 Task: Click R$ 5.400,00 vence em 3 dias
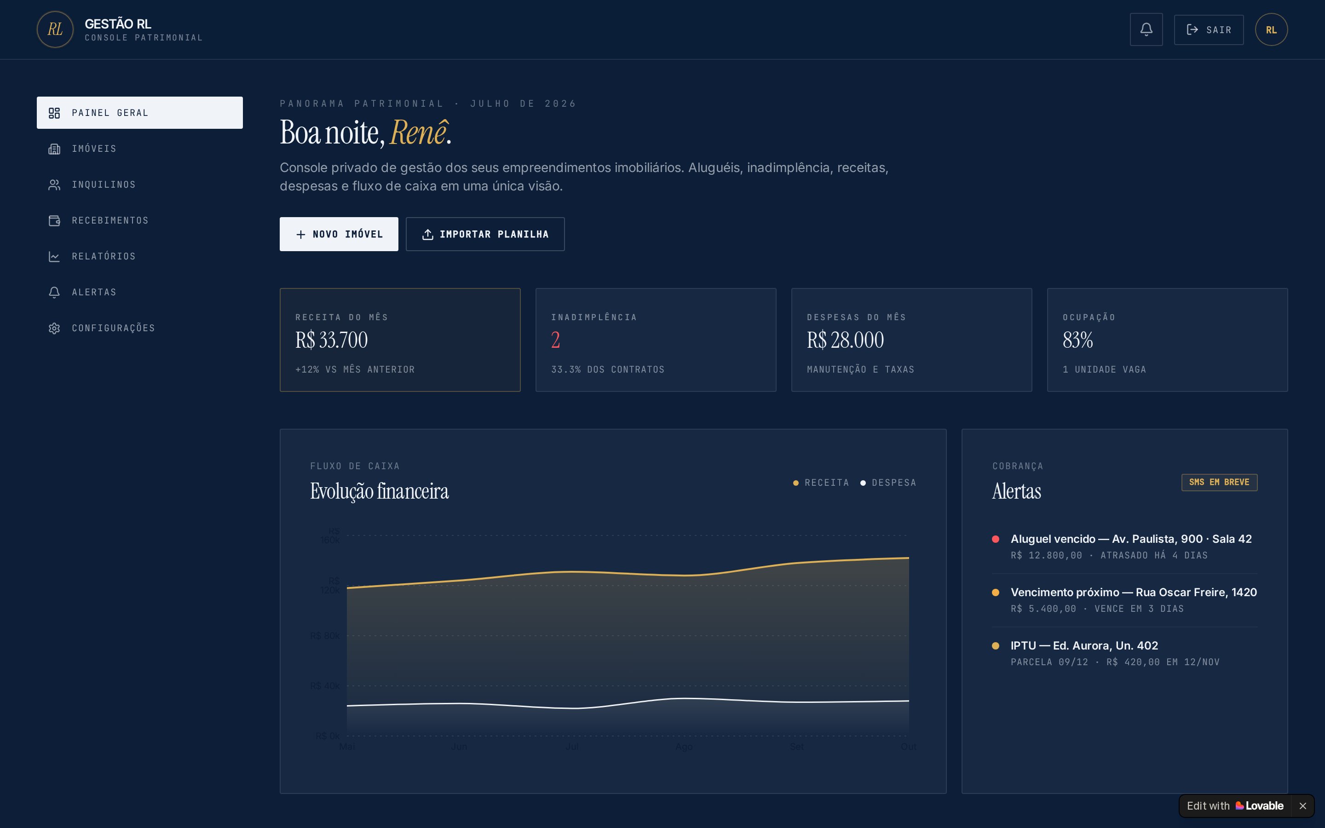click(1097, 609)
